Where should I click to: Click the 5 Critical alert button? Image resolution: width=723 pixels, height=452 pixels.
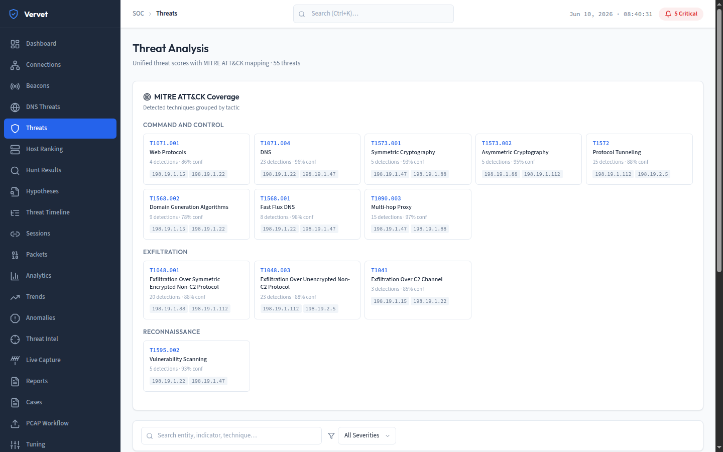[x=681, y=14]
